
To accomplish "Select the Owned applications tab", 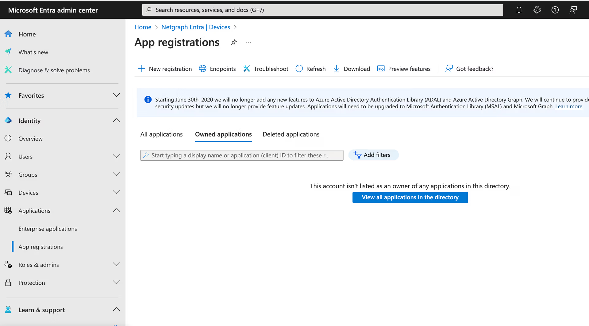I will click(x=223, y=134).
